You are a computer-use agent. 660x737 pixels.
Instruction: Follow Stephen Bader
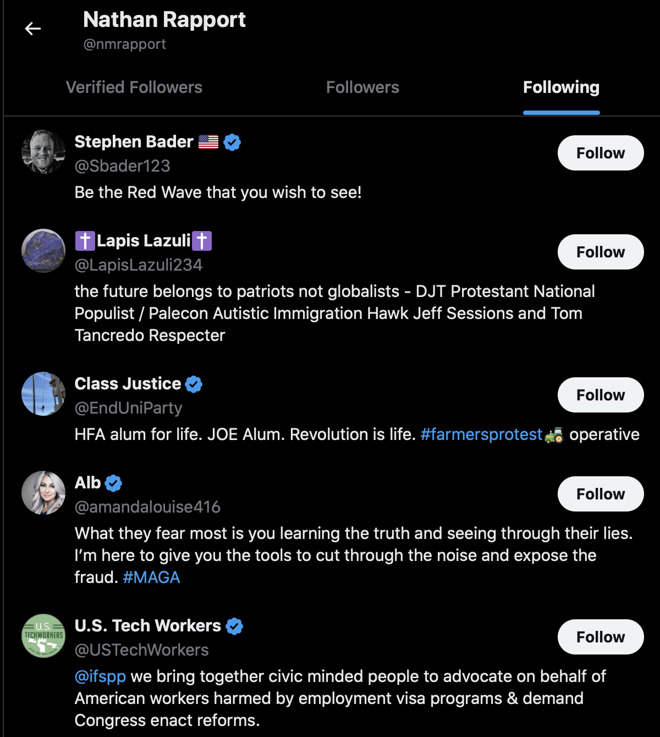point(600,153)
